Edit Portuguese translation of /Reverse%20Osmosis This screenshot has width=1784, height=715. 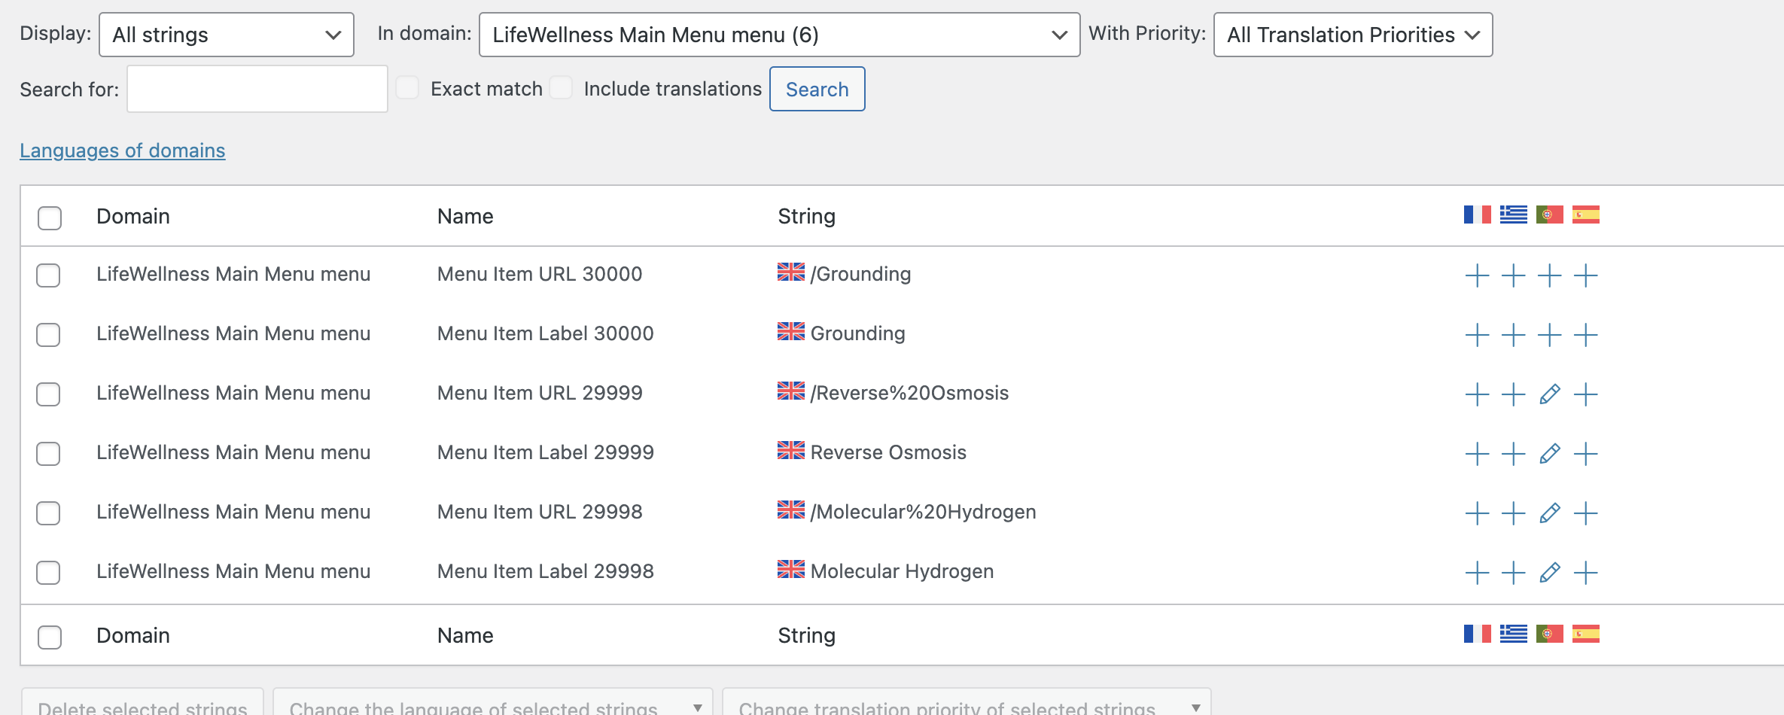pyautogui.click(x=1549, y=394)
